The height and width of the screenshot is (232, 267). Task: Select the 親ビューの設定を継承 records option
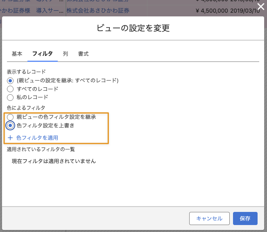pyautogui.click(x=11, y=80)
